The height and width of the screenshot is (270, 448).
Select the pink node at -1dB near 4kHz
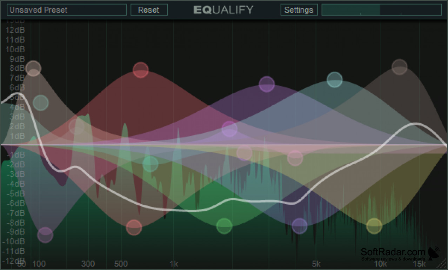point(295,158)
